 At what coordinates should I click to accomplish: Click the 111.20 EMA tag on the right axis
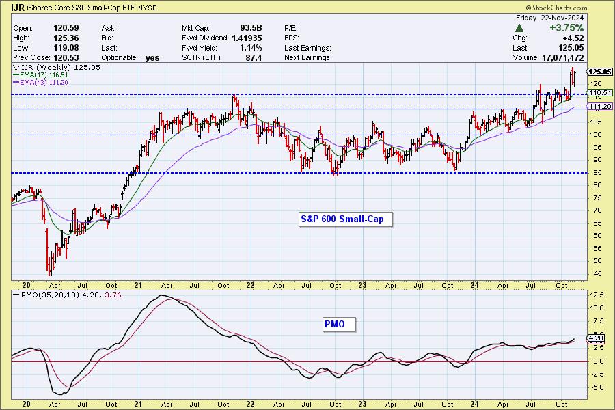coord(600,107)
